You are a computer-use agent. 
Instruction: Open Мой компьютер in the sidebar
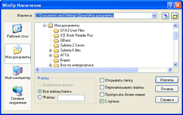click(x=17, y=70)
